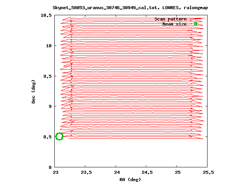Click the small green beam marker in legend
The width and height of the screenshot is (245, 183).
click(x=196, y=24)
